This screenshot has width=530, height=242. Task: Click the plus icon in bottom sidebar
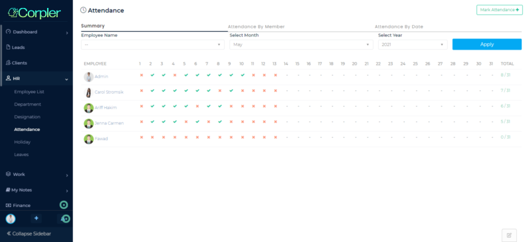click(x=36, y=218)
